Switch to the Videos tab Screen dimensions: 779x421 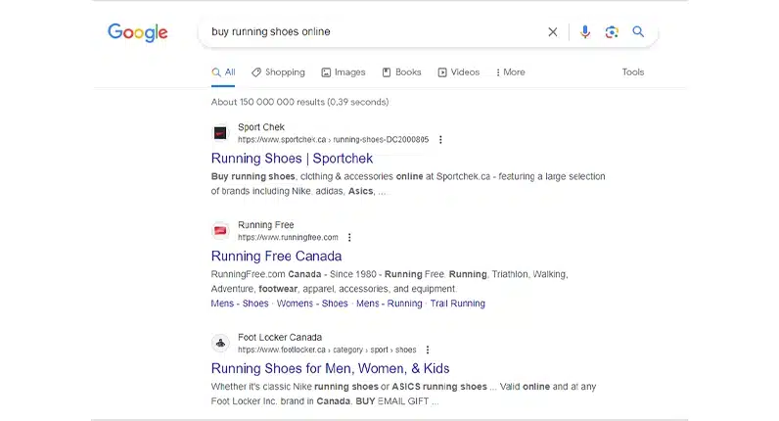pos(459,72)
